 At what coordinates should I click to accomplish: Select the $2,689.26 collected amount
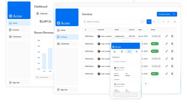(x=45, y=21)
